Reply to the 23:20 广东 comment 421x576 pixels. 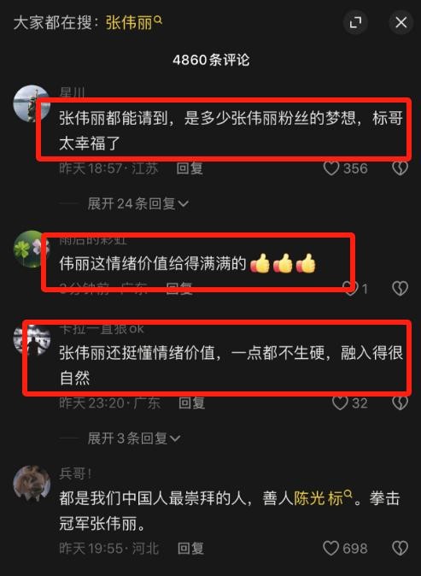191,403
